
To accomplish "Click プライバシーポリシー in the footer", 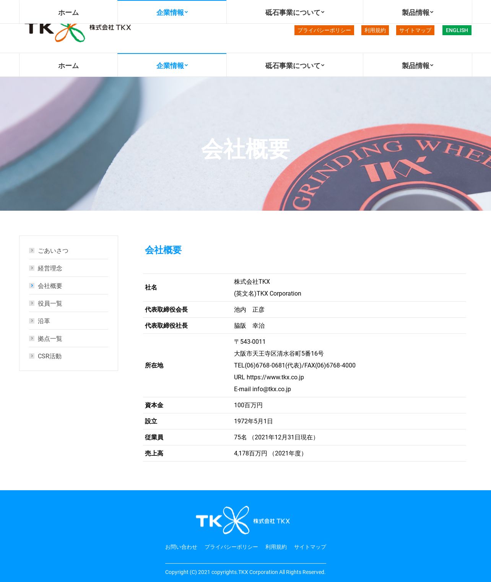I will pyautogui.click(x=231, y=547).
